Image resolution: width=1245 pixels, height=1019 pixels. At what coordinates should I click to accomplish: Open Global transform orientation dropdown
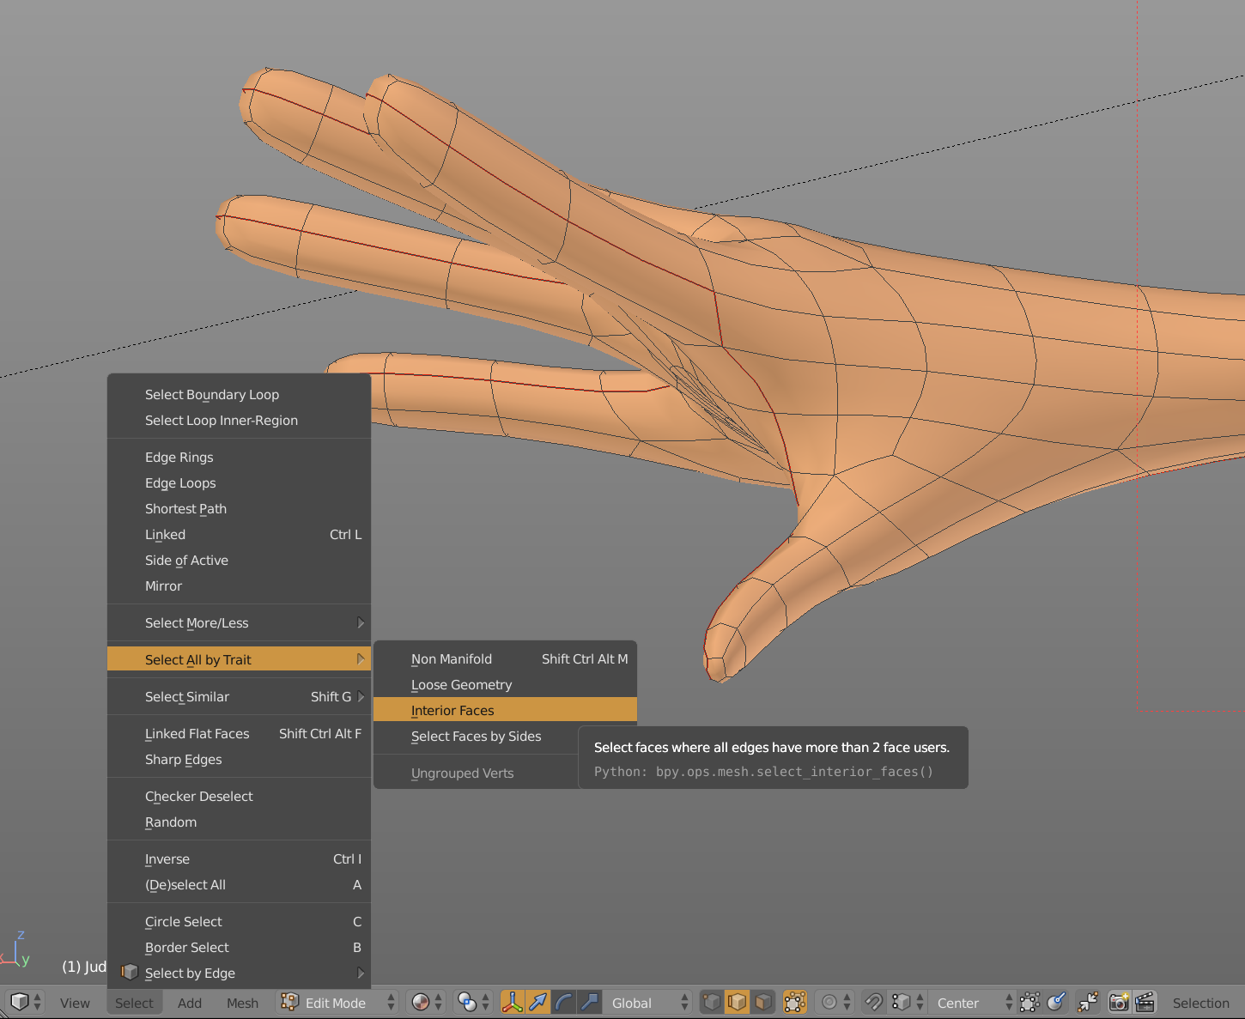tap(648, 1002)
